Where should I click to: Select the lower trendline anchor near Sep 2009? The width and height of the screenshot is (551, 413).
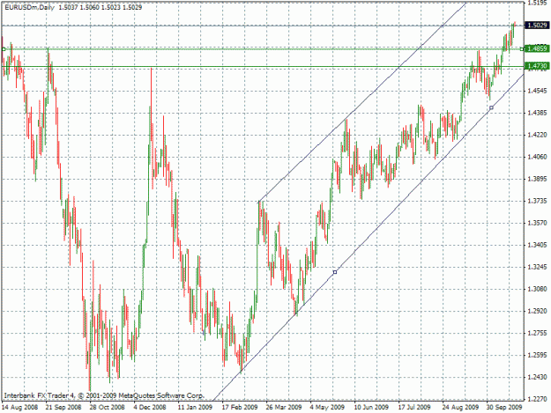[491, 107]
